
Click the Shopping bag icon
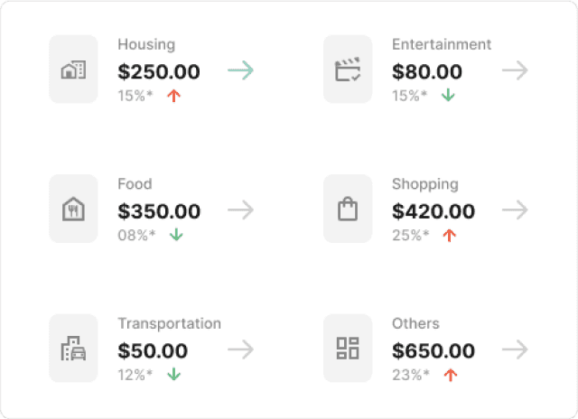click(348, 209)
